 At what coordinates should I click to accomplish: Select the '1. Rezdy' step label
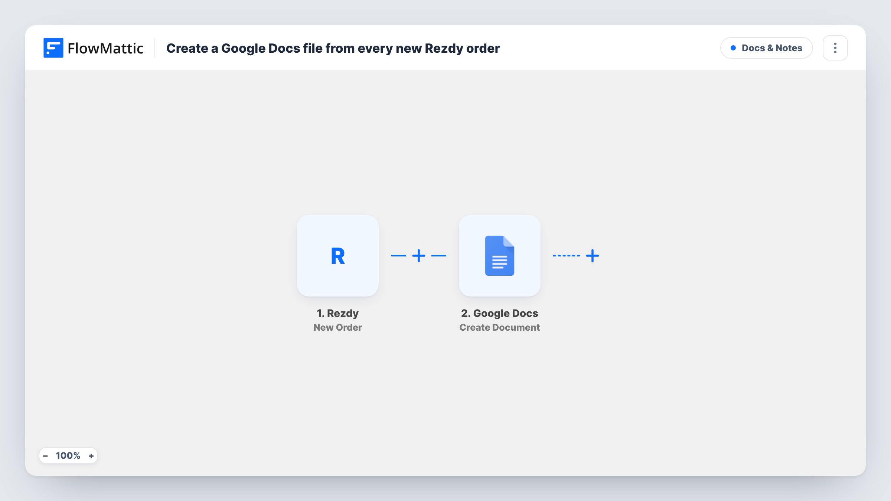(337, 313)
